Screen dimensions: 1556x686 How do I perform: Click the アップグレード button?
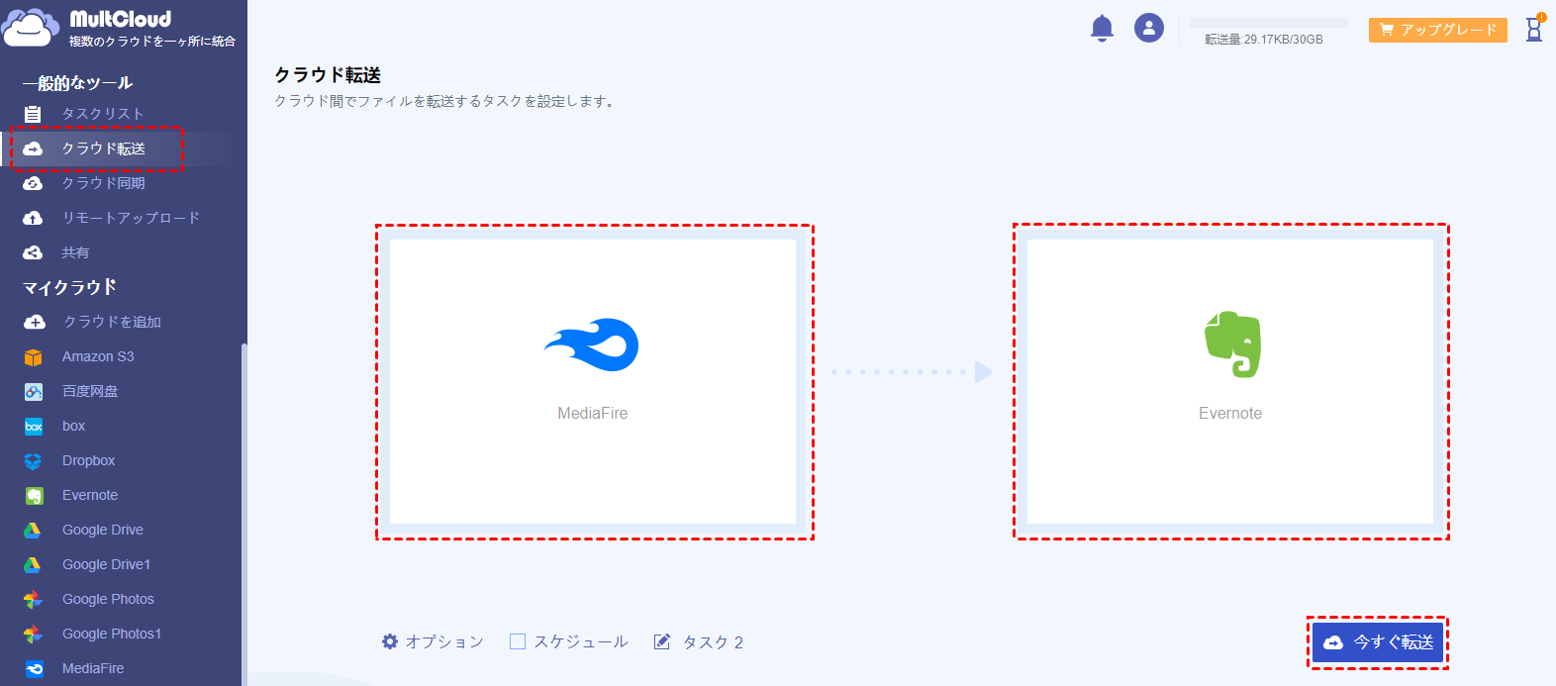(1438, 30)
